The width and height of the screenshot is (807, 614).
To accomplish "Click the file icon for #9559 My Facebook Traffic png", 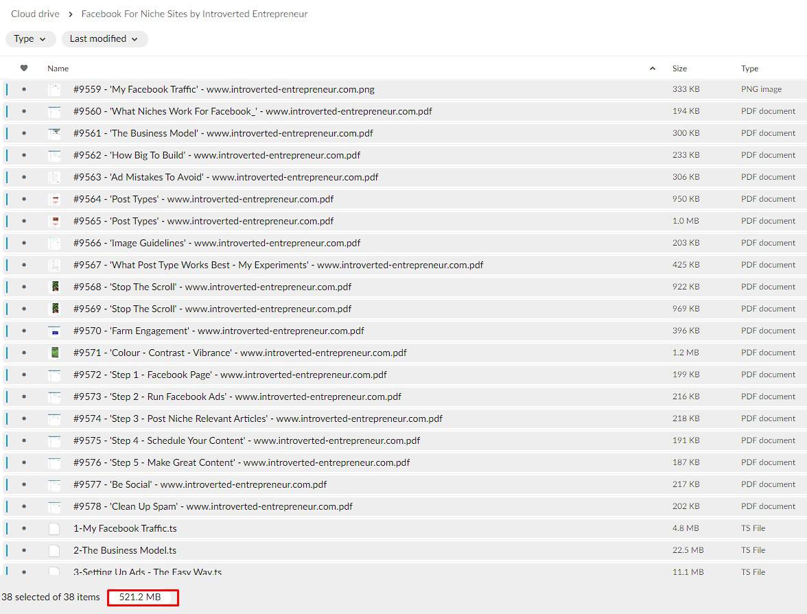I will [54, 90].
